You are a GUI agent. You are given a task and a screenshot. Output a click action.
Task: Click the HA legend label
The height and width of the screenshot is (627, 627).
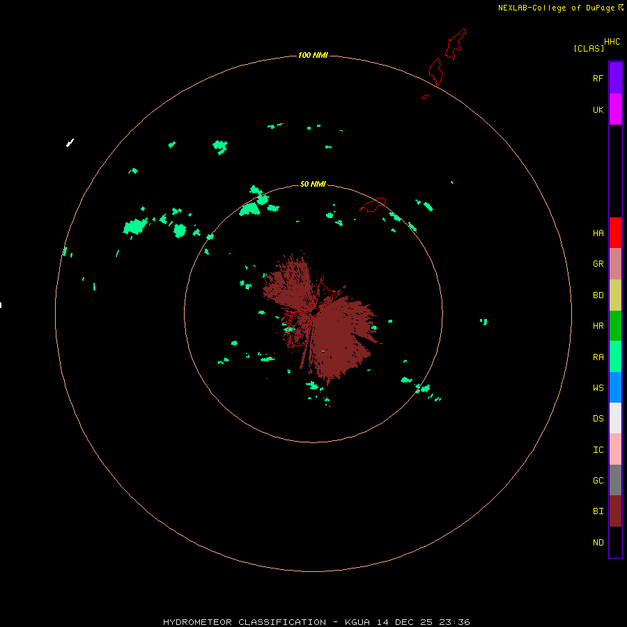[x=598, y=233]
